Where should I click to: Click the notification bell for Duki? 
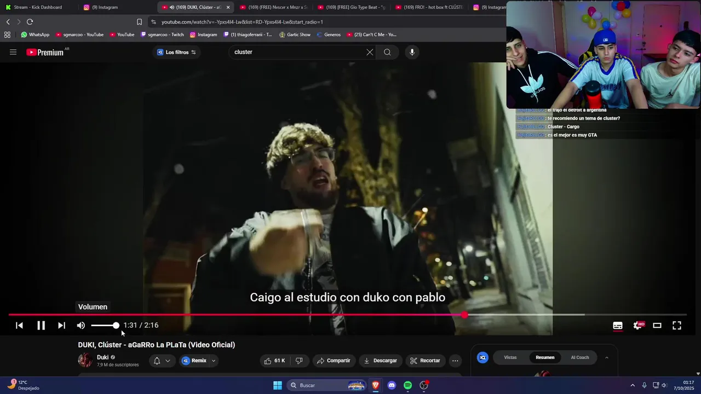coord(157,361)
